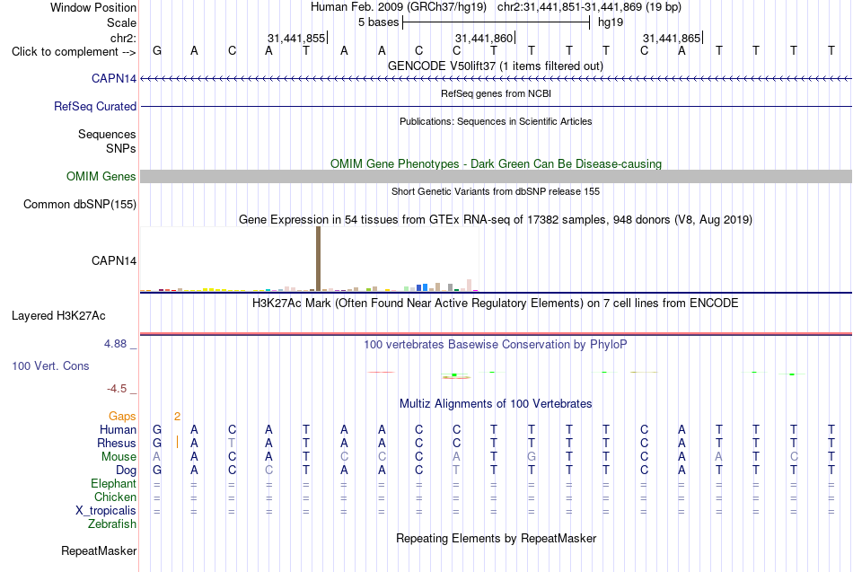The height and width of the screenshot is (572, 853).
Task: Open the OMIM Genes track label
Action: click(x=101, y=176)
